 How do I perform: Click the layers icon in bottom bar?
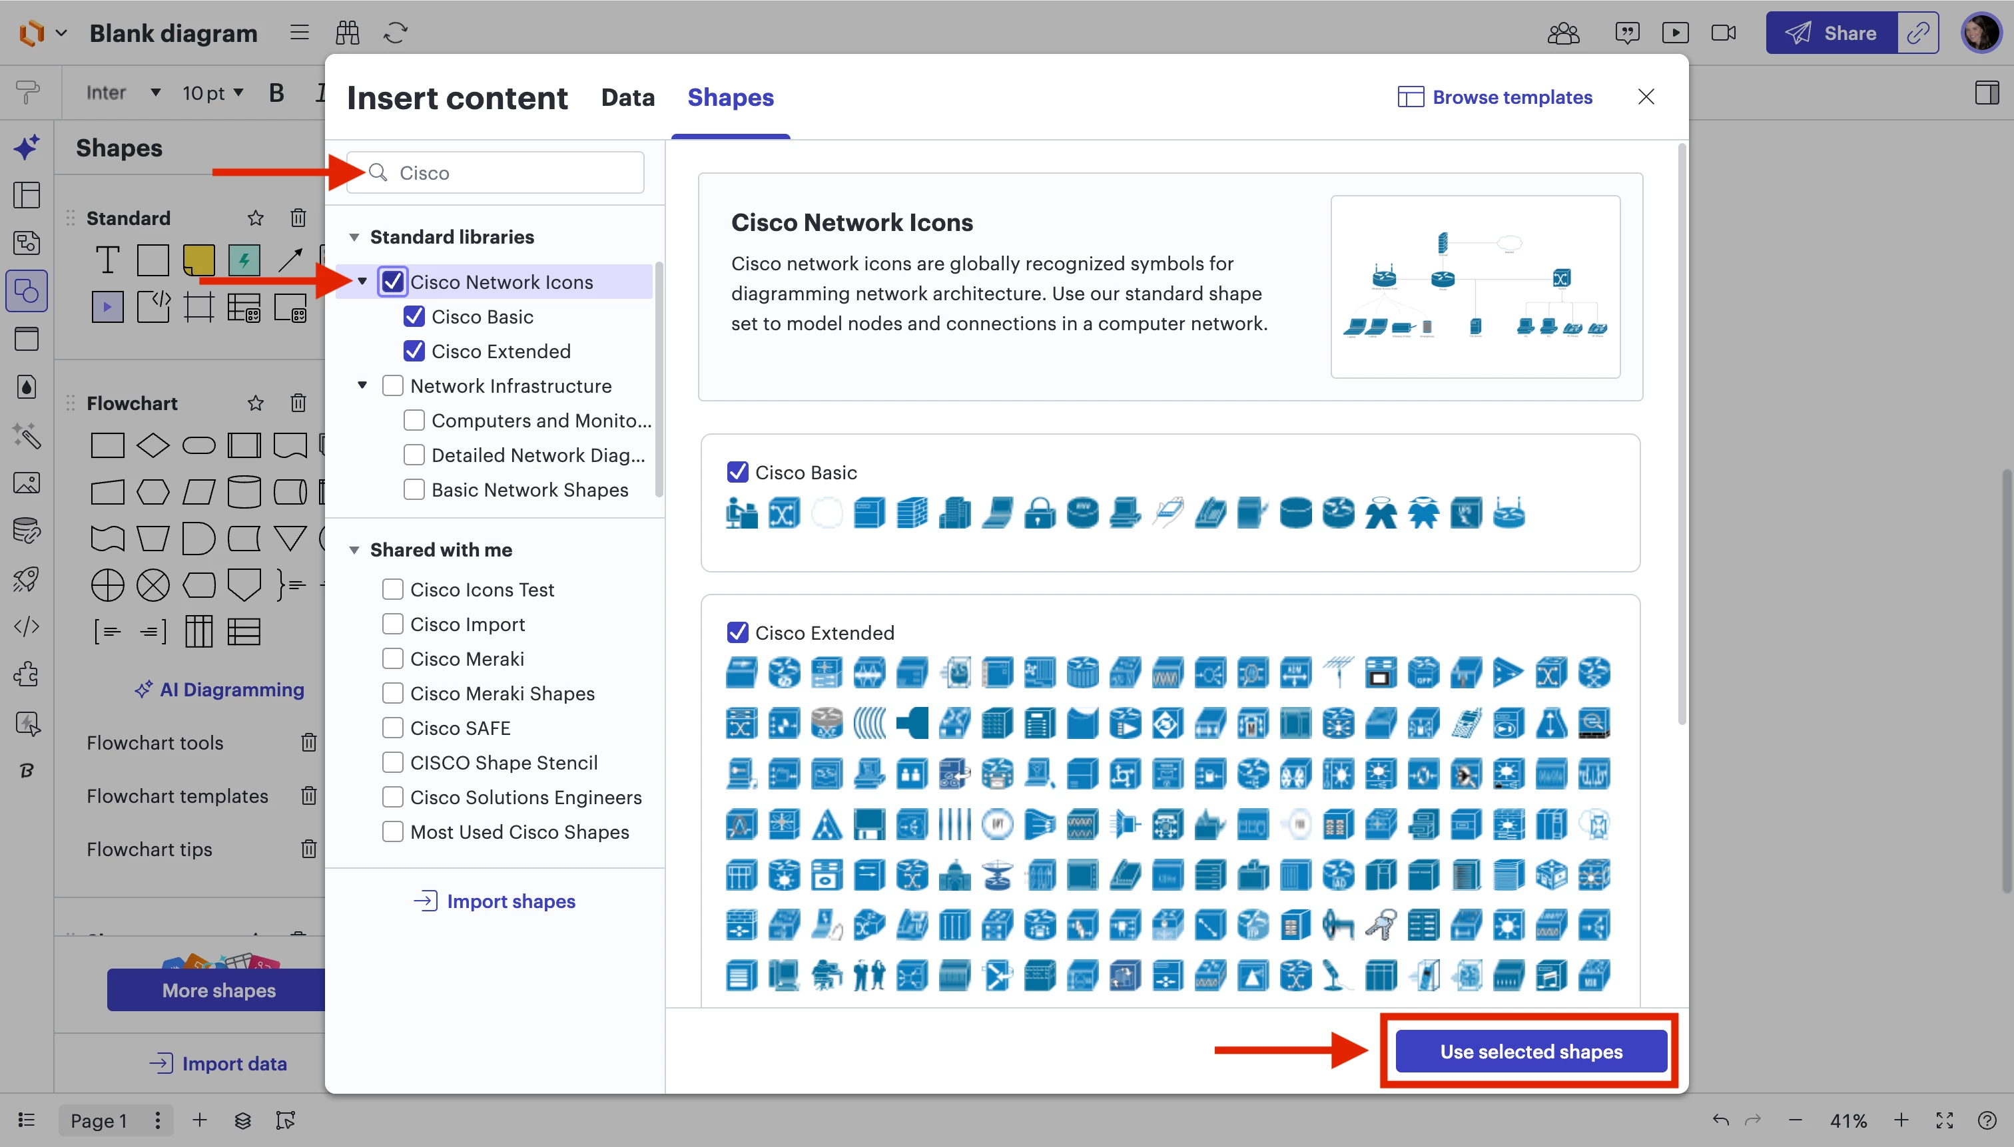click(x=242, y=1120)
